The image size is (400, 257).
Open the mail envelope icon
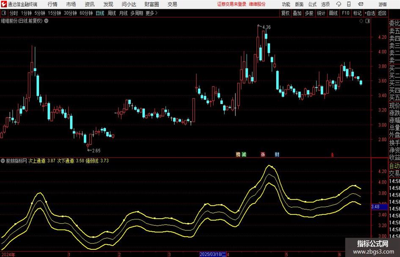(361, 4)
